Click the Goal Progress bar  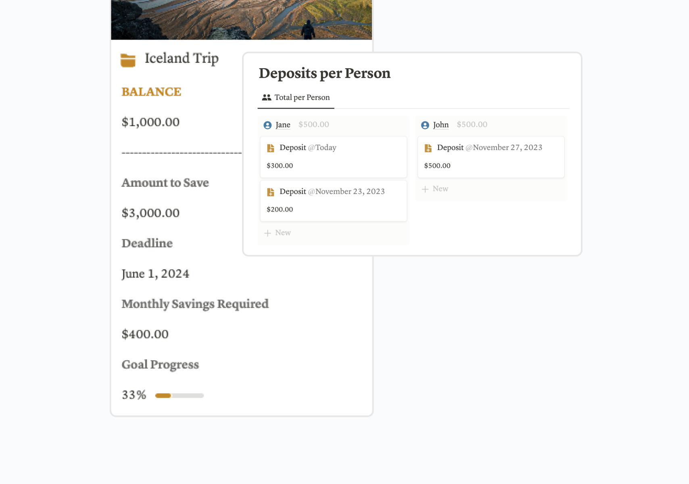coord(179,395)
